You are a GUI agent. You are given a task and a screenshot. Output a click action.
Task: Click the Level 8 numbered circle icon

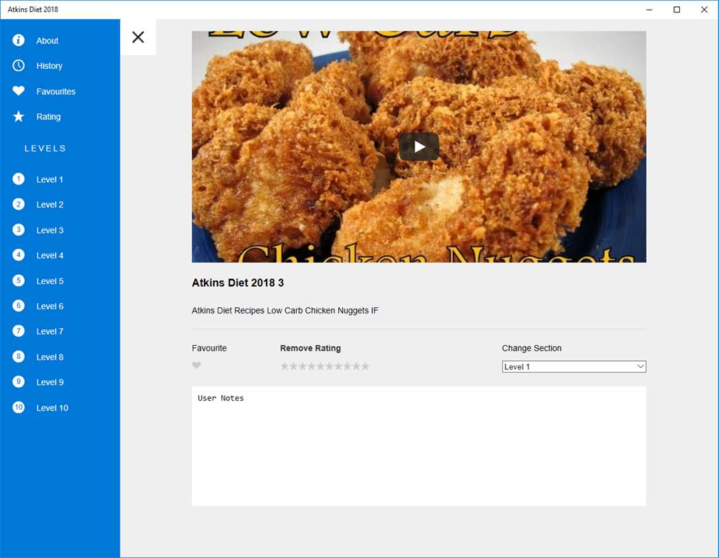point(19,356)
